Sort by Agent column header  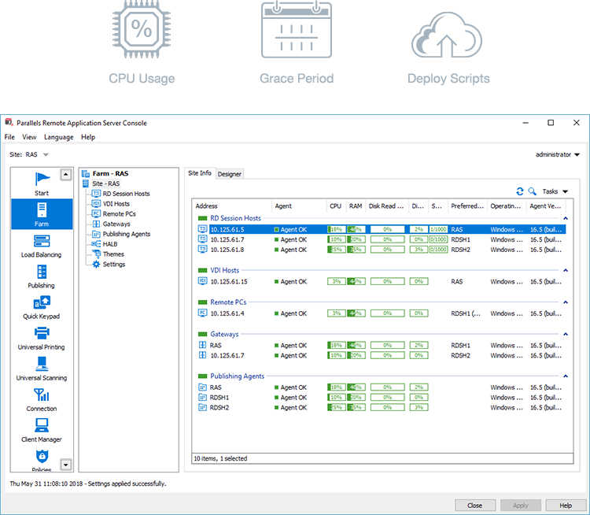click(299, 206)
